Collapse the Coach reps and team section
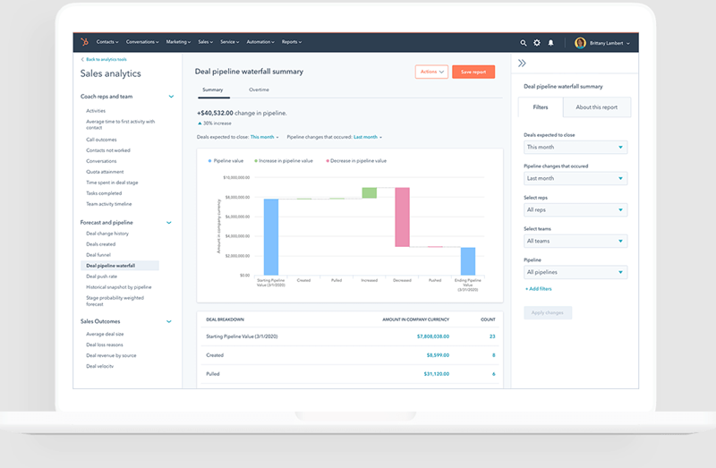This screenshot has height=468, width=716. (x=171, y=97)
